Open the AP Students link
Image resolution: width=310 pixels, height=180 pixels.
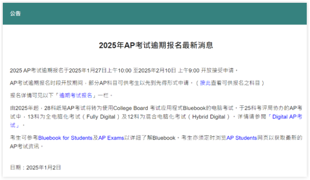[x=241, y=138]
